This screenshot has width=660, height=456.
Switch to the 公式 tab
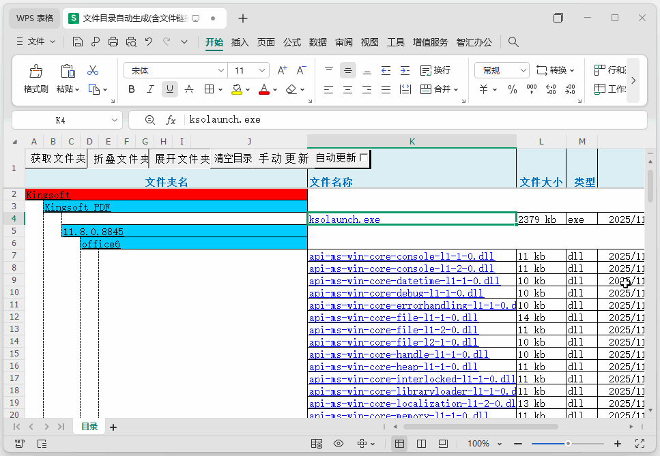click(x=291, y=42)
